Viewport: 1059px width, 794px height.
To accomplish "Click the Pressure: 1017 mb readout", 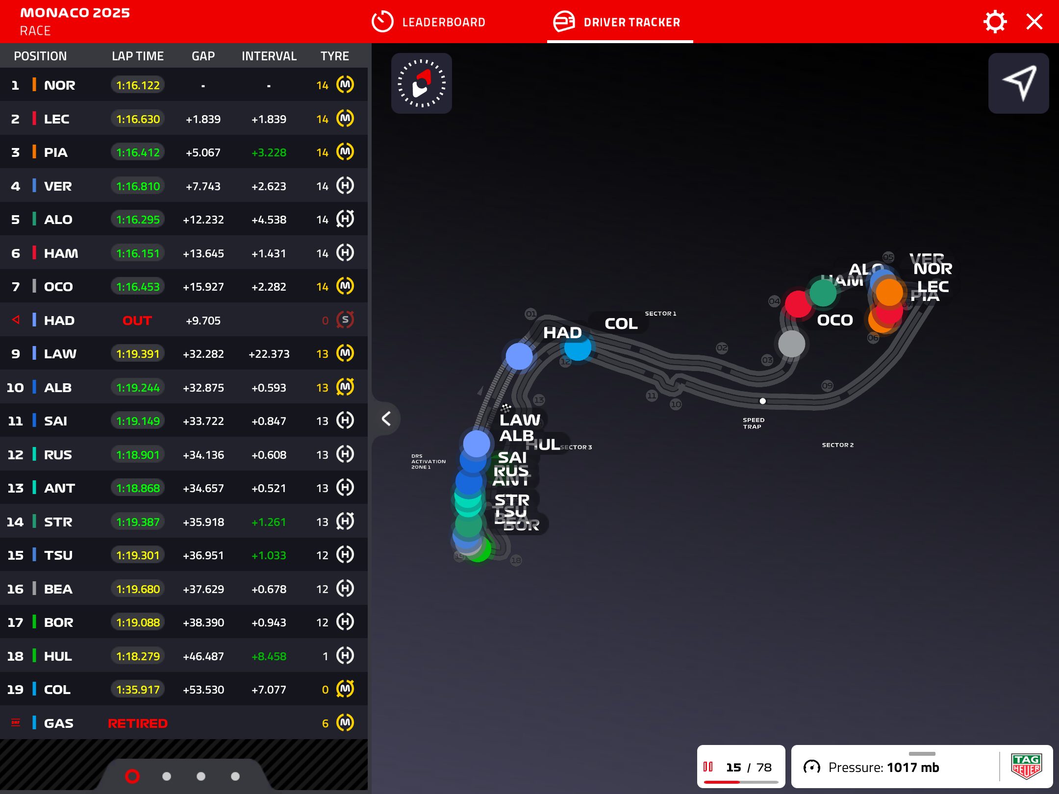I will (883, 767).
